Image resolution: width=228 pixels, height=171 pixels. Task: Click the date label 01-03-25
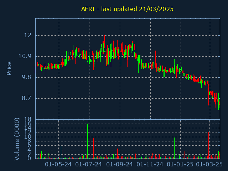click(209, 165)
